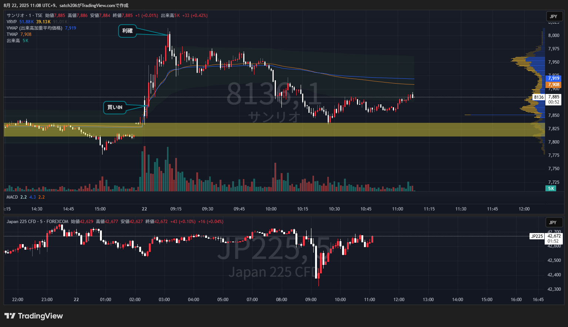Click the 42,500 price axis label
The image size is (568, 327).
[x=554, y=260]
